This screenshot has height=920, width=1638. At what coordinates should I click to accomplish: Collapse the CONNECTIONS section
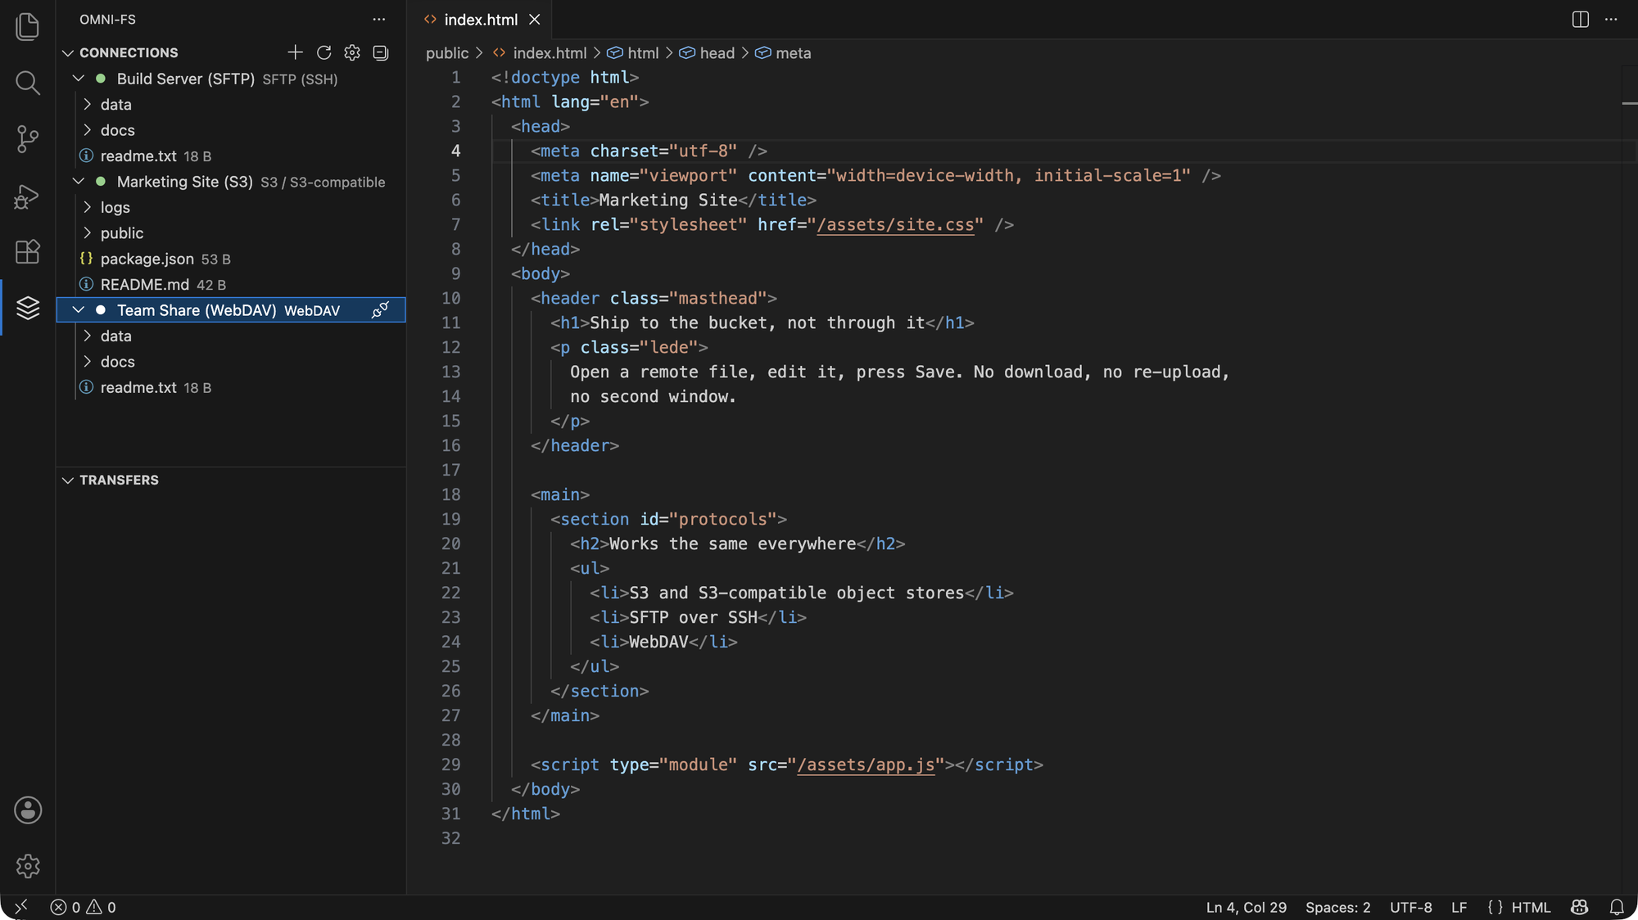(68, 52)
